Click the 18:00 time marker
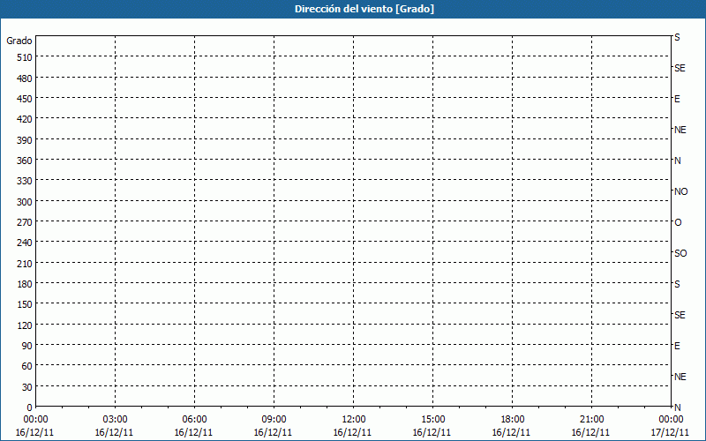Image resolution: width=706 pixels, height=441 pixels. coord(513,419)
